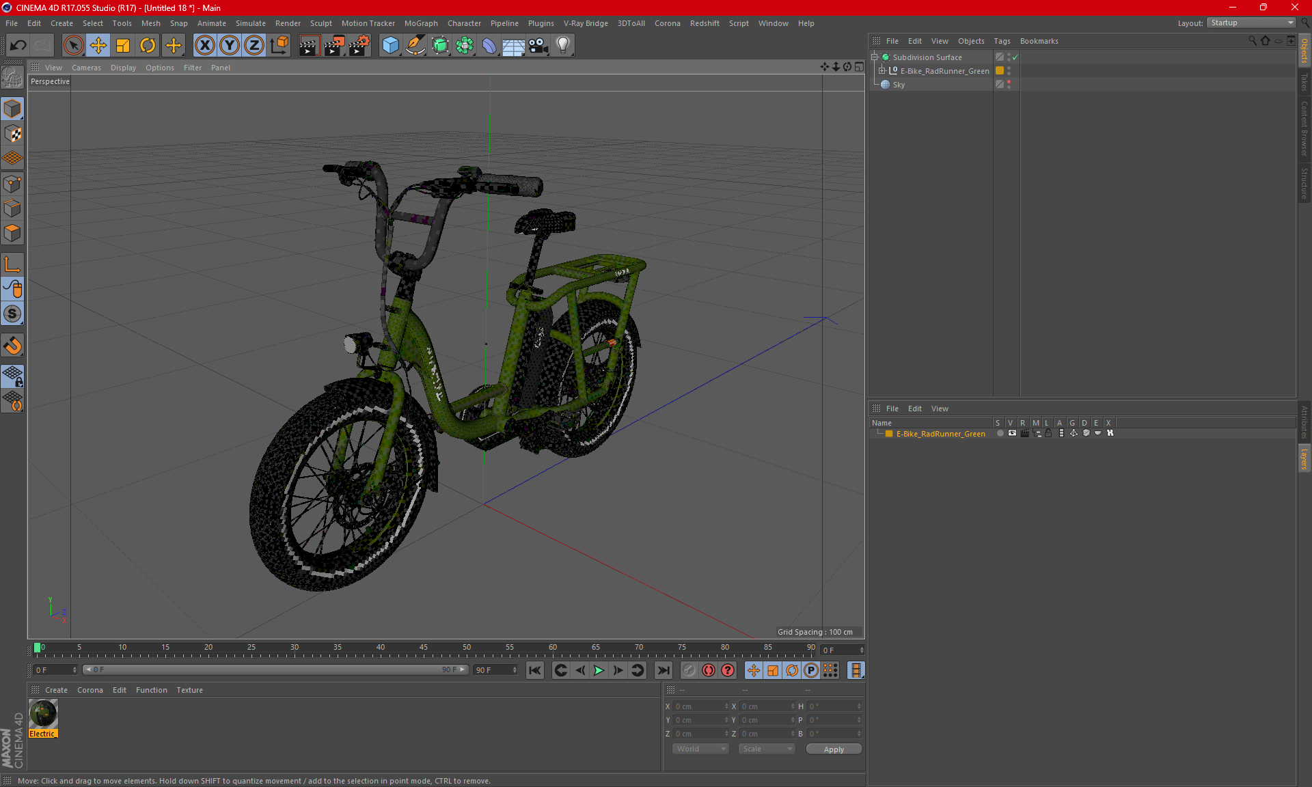Click the red Record Active Objects button
The width and height of the screenshot is (1312, 787).
click(x=709, y=670)
